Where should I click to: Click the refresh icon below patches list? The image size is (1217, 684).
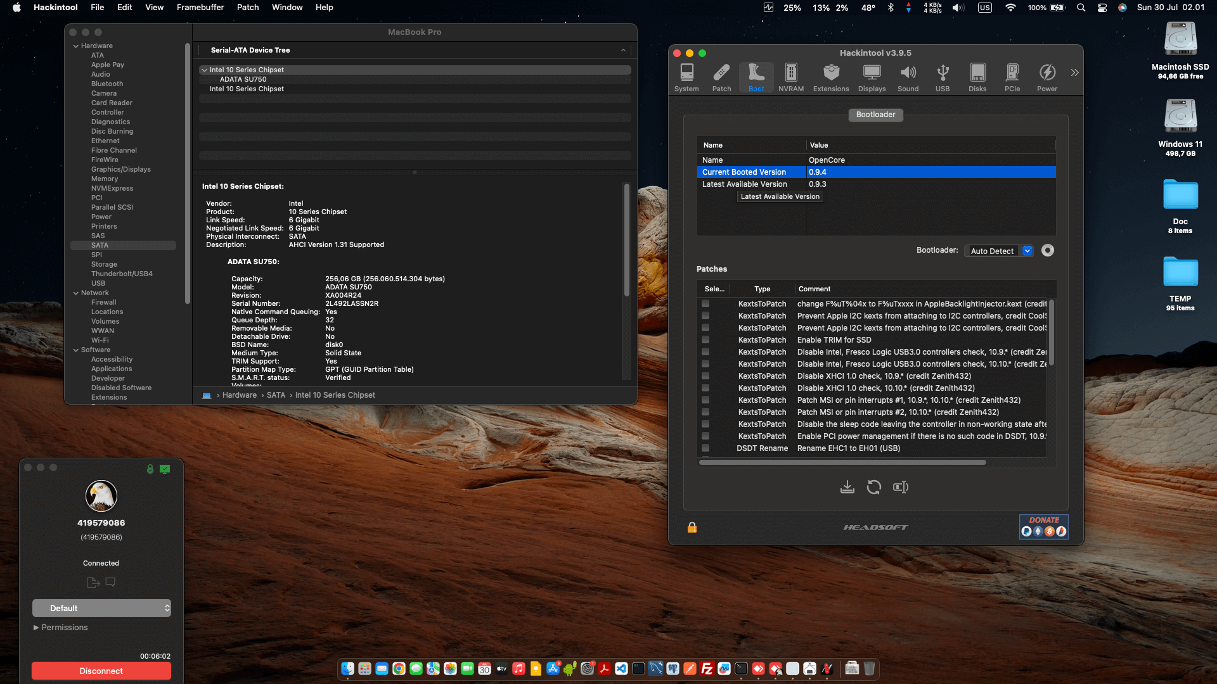(x=874, y=487)
